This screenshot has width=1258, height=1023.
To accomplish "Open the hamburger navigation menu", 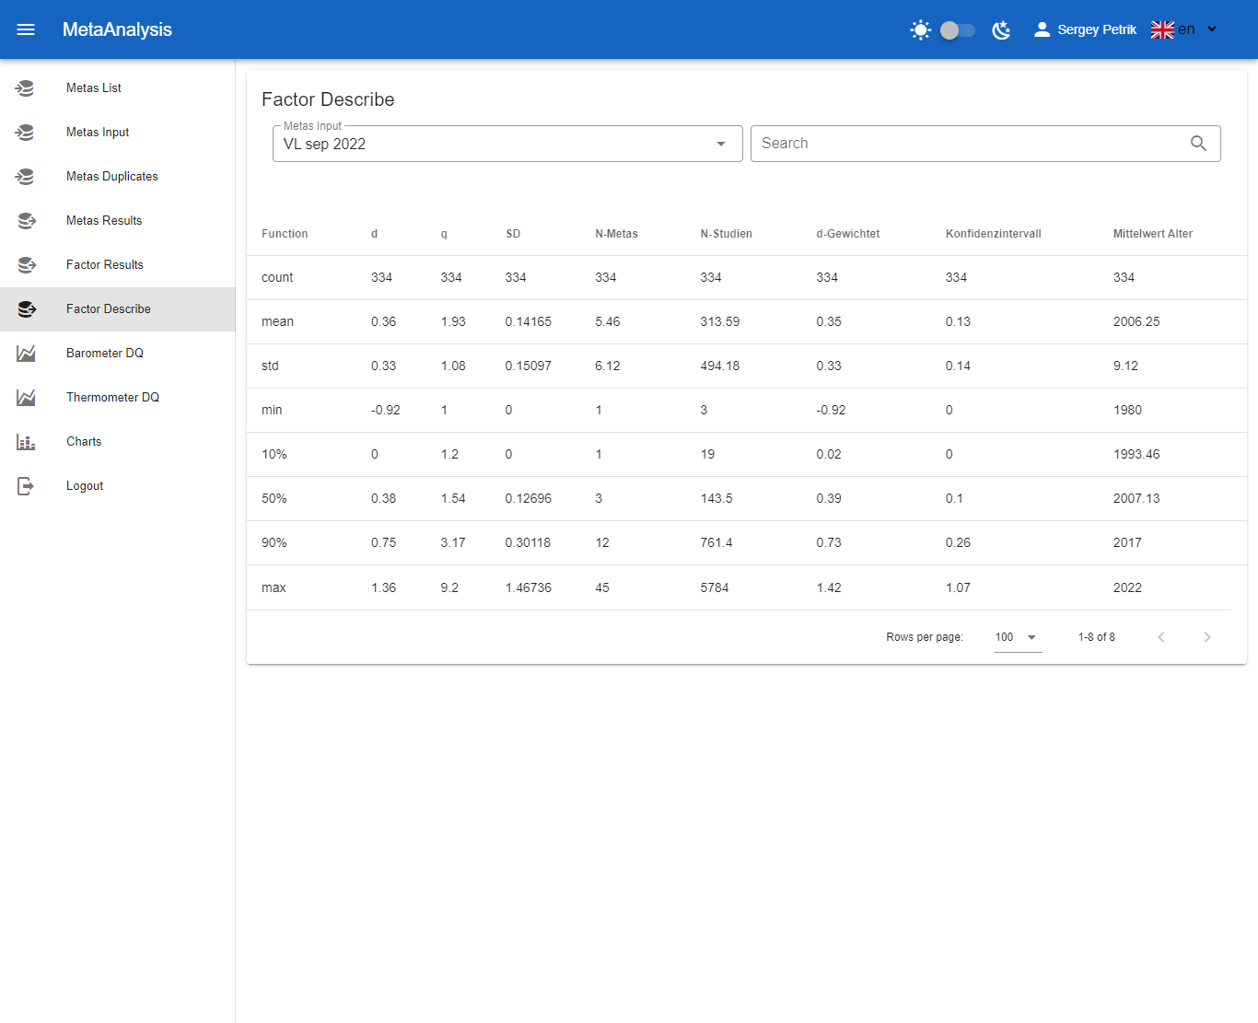I will 26,29.
